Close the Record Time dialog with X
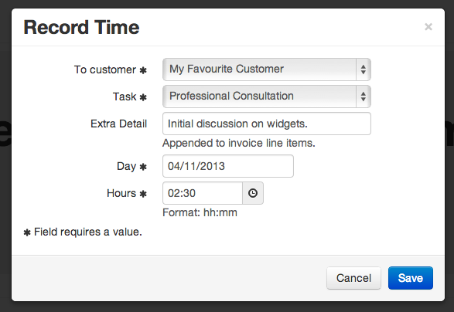The width and height of the screenshot is (454, 312). (x=428, y=27)
